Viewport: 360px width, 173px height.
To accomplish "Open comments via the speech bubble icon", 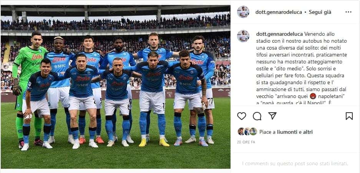I will 257,116.
